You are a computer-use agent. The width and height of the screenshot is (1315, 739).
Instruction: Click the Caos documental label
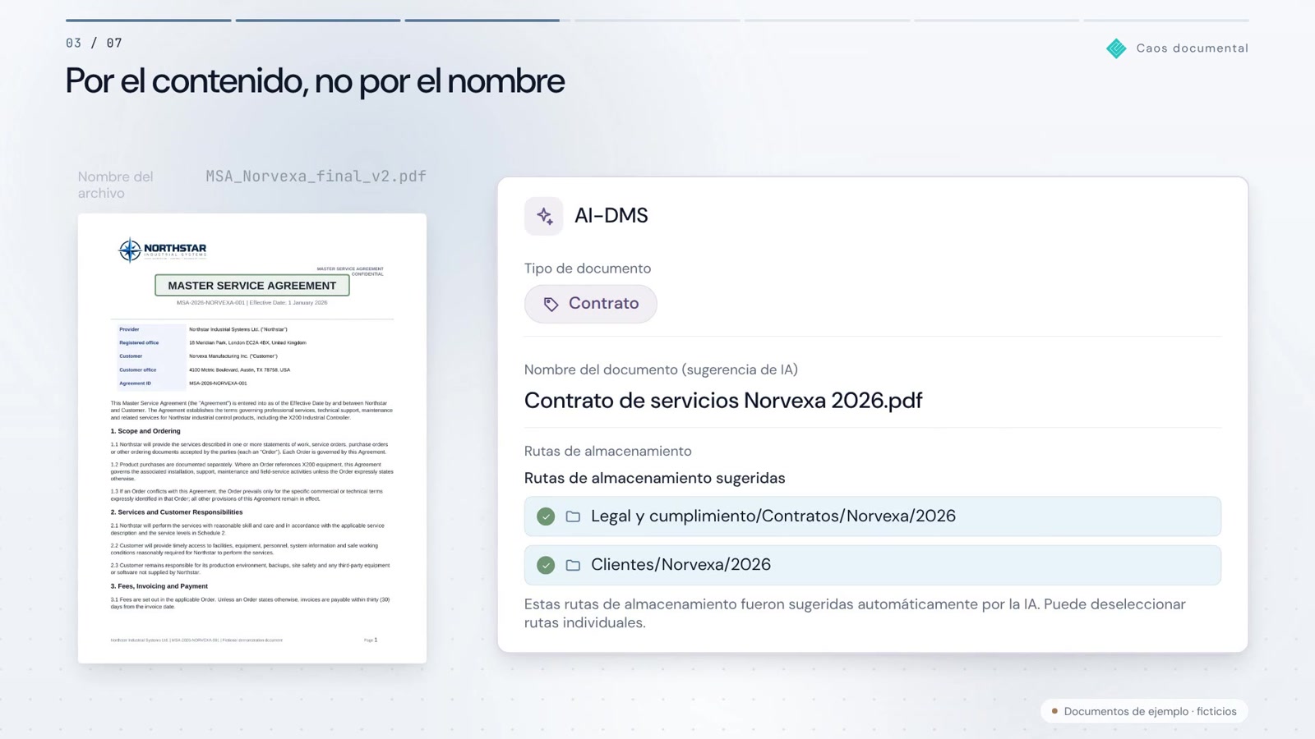pos(1192,48)
